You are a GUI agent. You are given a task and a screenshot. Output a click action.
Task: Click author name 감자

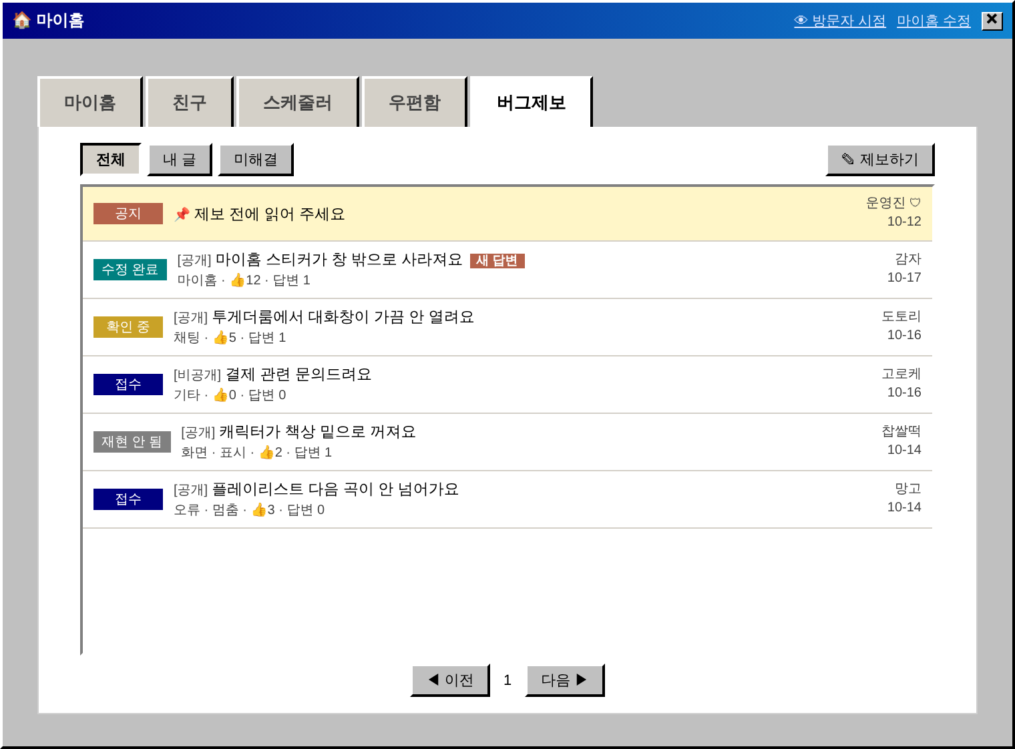908,259
